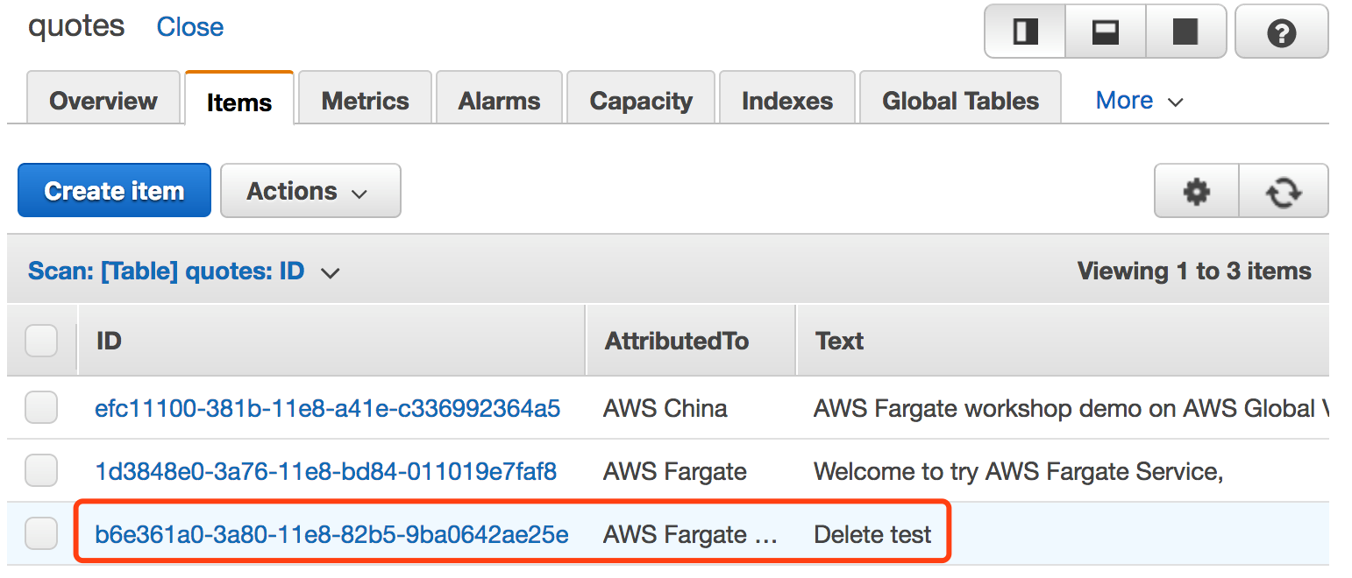Go to the Global Tables tab

pos(960,101)
